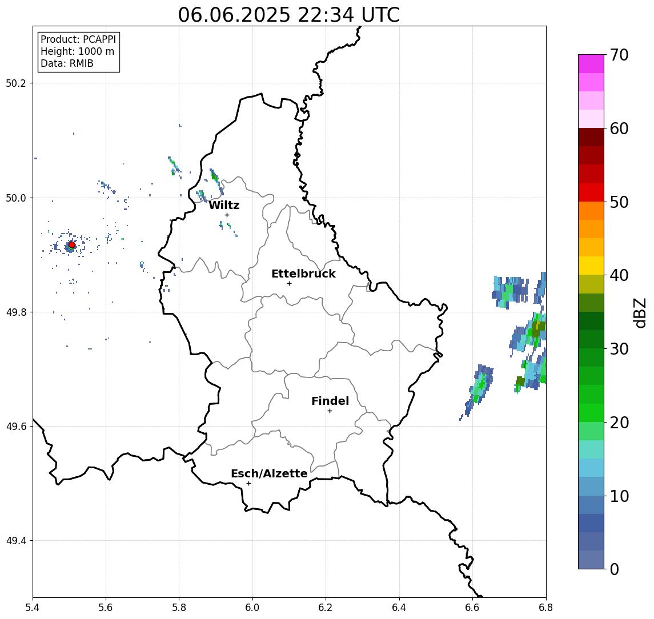Click the Wiltz city label
654x619 pixels.
tap(224, 205)
